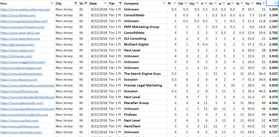The height and width of the screenshot is (137, 279).
Task: Select the 4.455 value cell
Action: (x=272, y=115)
